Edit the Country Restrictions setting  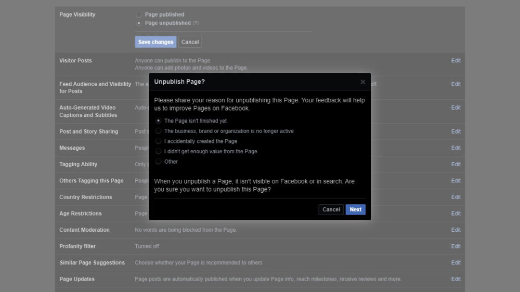click(456, 197)
